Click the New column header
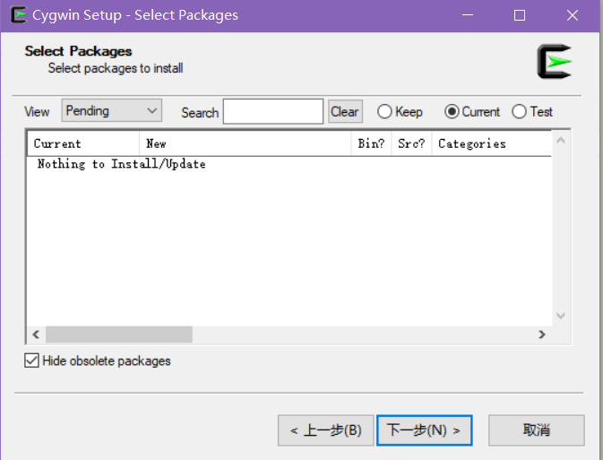 245,143
